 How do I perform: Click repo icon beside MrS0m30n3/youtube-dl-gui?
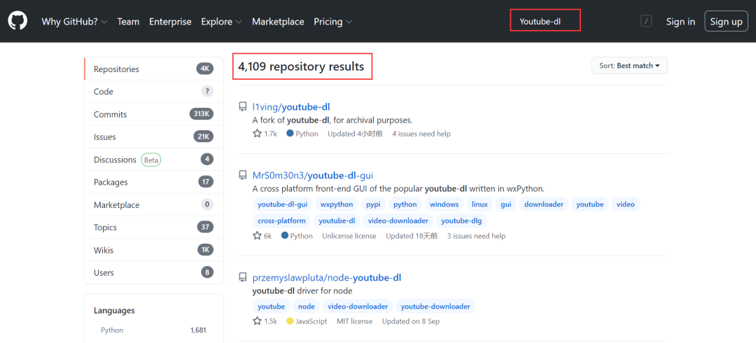[243, 176]
